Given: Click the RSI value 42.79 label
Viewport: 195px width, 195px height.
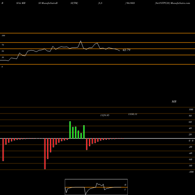Looking at the screenshot, I should pyautogui.click(x=126, y=50).
